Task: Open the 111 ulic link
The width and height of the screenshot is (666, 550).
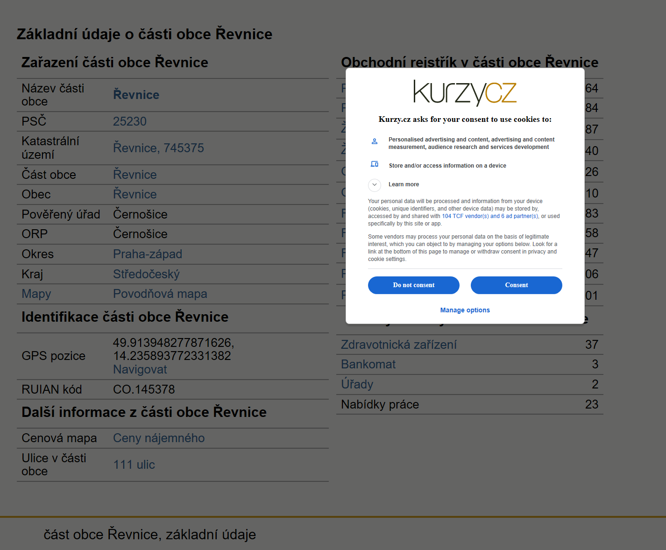Action: (x=134, y=465)
